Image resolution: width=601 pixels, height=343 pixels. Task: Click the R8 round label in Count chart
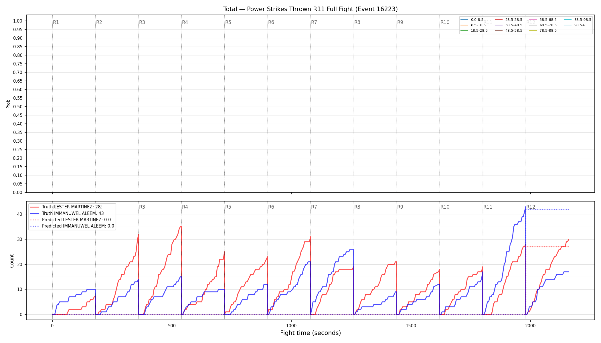[357, 207]
